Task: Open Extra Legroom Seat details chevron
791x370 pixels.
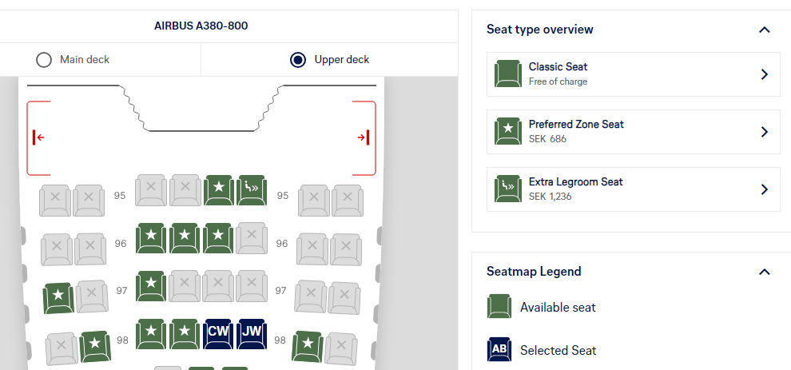Action: coord(764,189)
